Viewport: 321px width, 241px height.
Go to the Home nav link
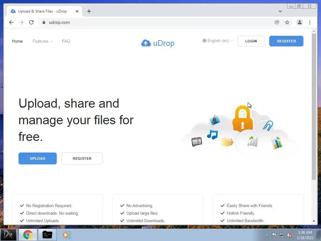coord(18,41)
